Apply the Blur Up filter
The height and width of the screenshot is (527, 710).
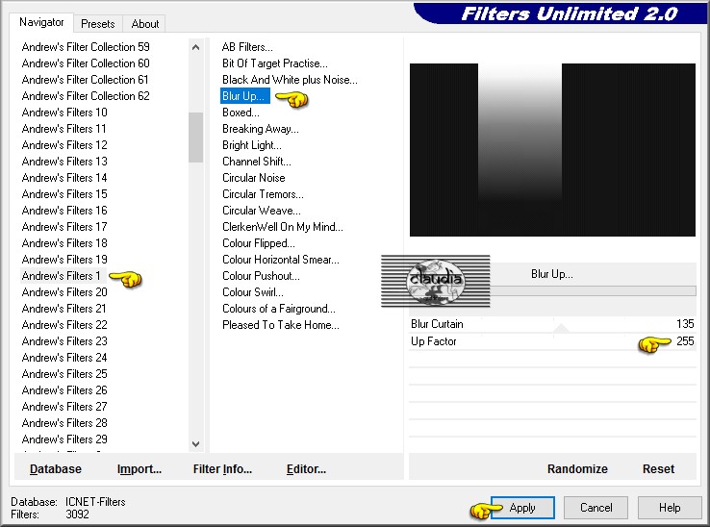coord(522,508)
